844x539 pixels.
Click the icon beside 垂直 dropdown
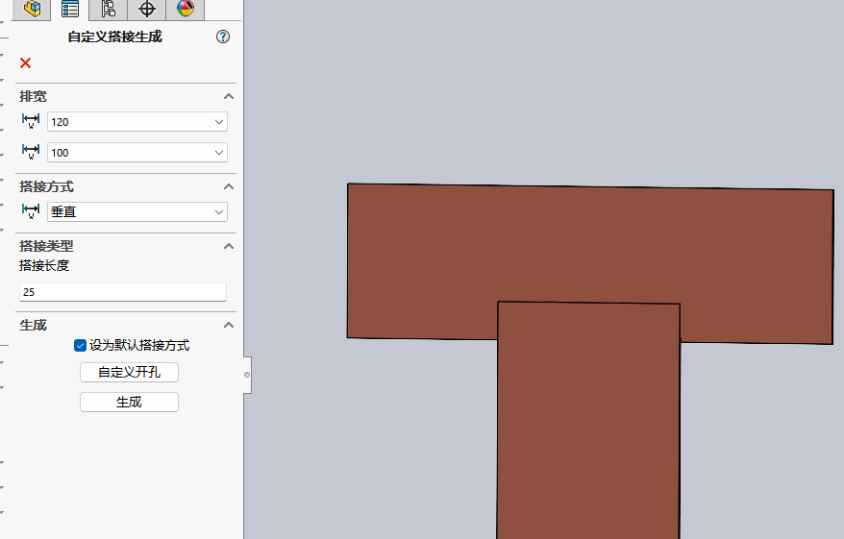coord(31,210)
